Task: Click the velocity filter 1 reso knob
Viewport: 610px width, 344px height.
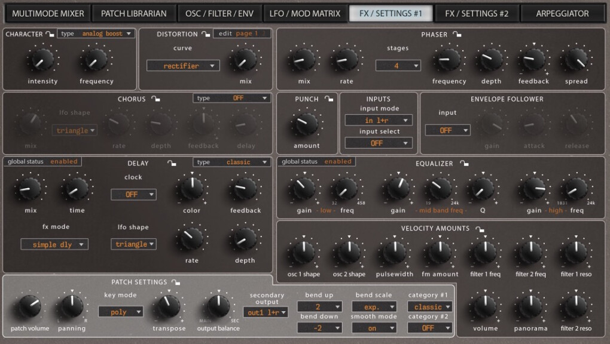Action: [576, 253]
